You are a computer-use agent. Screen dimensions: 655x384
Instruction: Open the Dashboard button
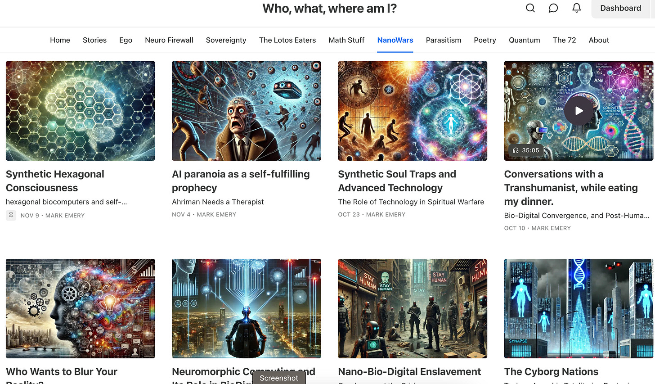tap(620, 8)
